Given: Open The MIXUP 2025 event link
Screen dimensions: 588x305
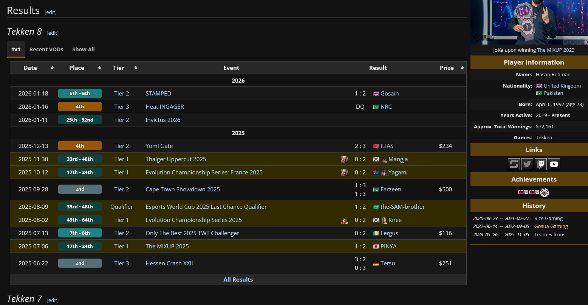Looking at the screenshot, I should (167, 246).
